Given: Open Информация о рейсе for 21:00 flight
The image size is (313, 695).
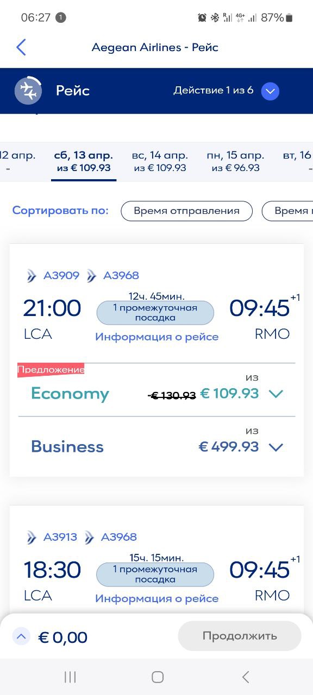Looking at the screenshot, I should [x=156, y=337].
